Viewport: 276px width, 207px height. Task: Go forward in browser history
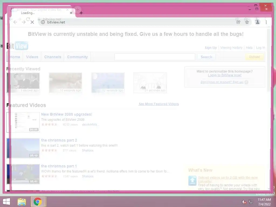pos(24,22)
